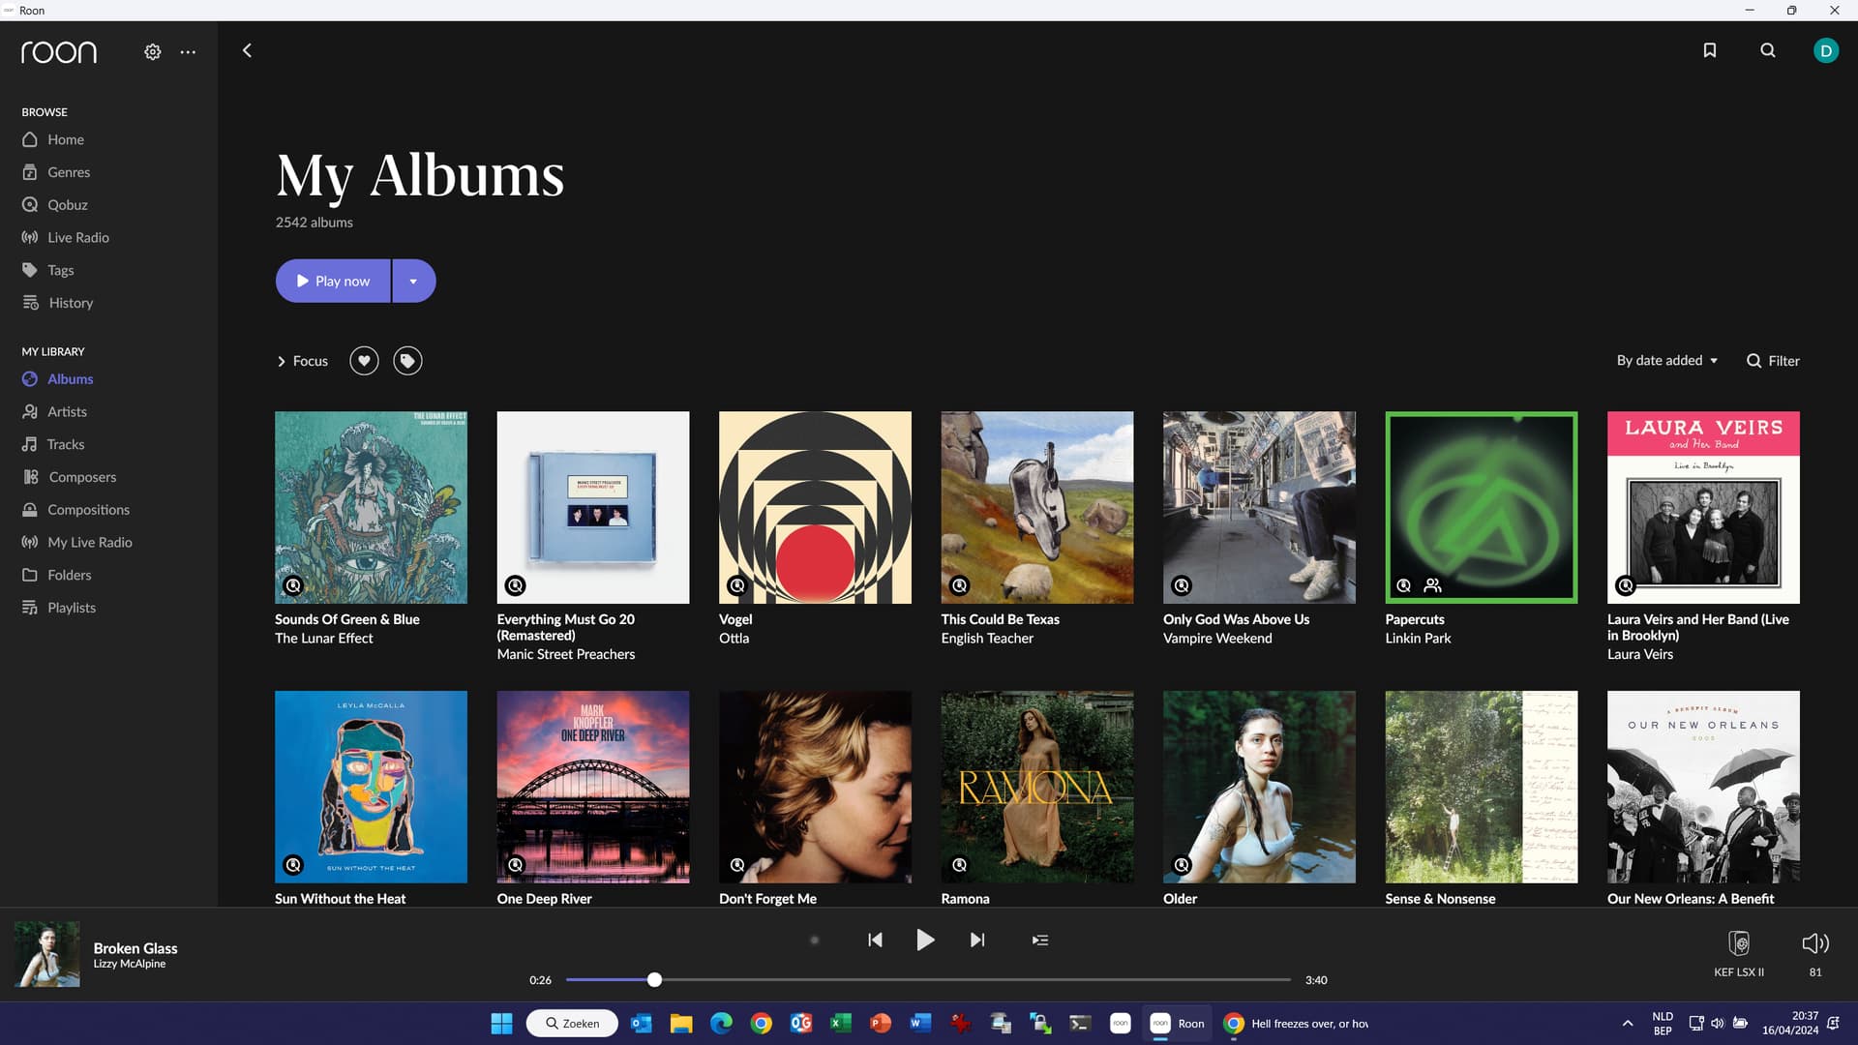The height and width of the screenshot is (1045, 1858).
Task: Open Our New Orleans album cover
Action: [x=1703, y=787]
